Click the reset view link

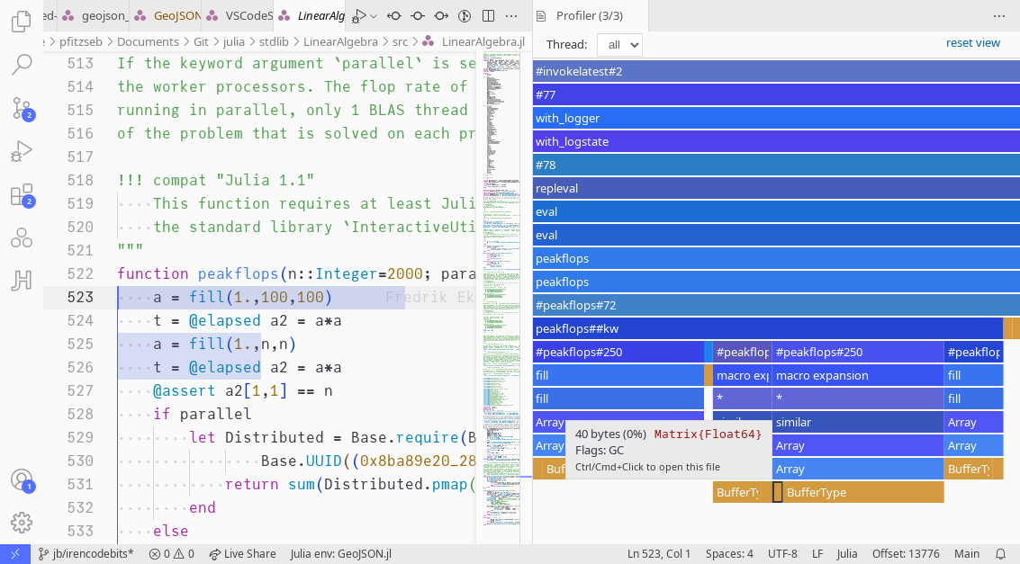(972, 43)
